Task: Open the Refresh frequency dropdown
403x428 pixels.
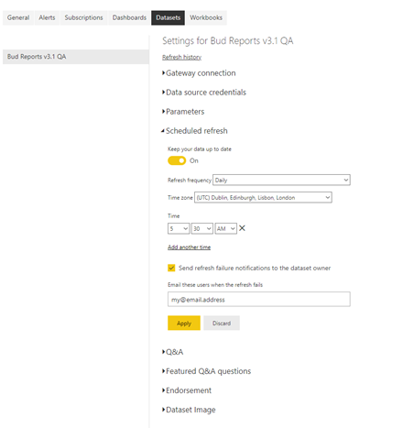Action: point(281,180)
